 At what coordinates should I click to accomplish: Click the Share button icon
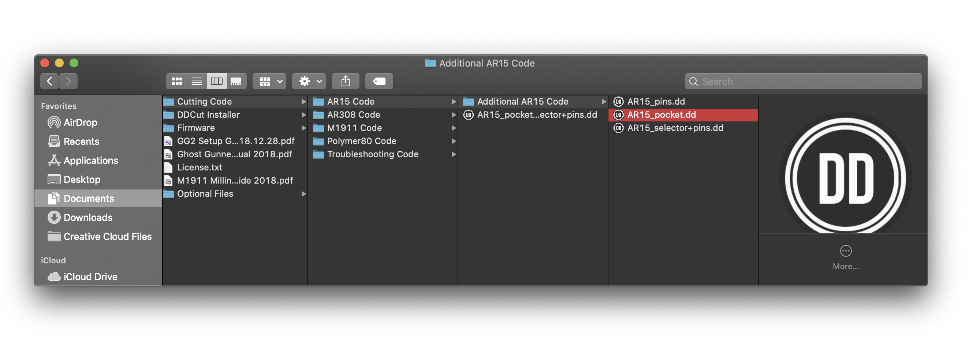(345, 81)
